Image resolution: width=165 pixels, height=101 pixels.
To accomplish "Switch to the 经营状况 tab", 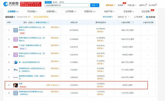I will pos(90,12).
